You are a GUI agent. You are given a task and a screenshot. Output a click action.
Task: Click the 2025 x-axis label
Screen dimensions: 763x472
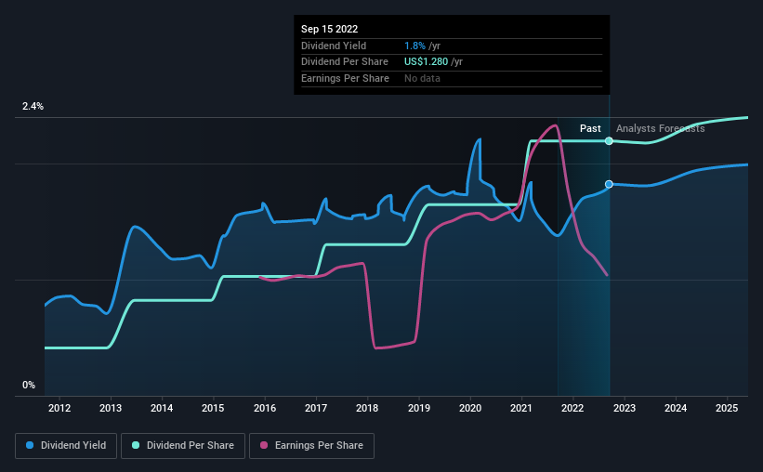pos(727,408)
